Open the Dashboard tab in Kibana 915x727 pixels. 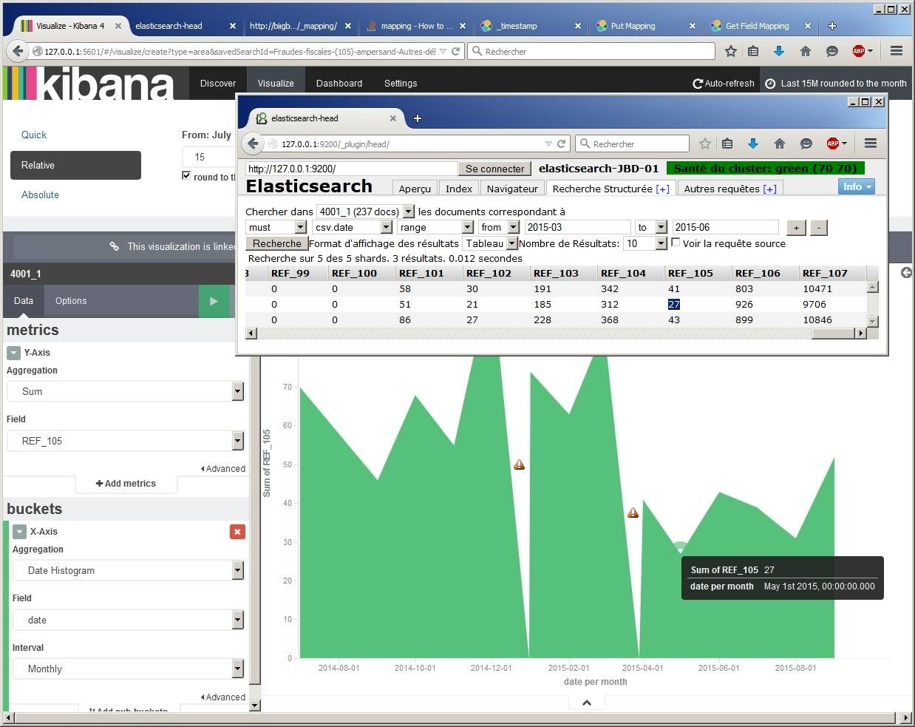(339, 84)
